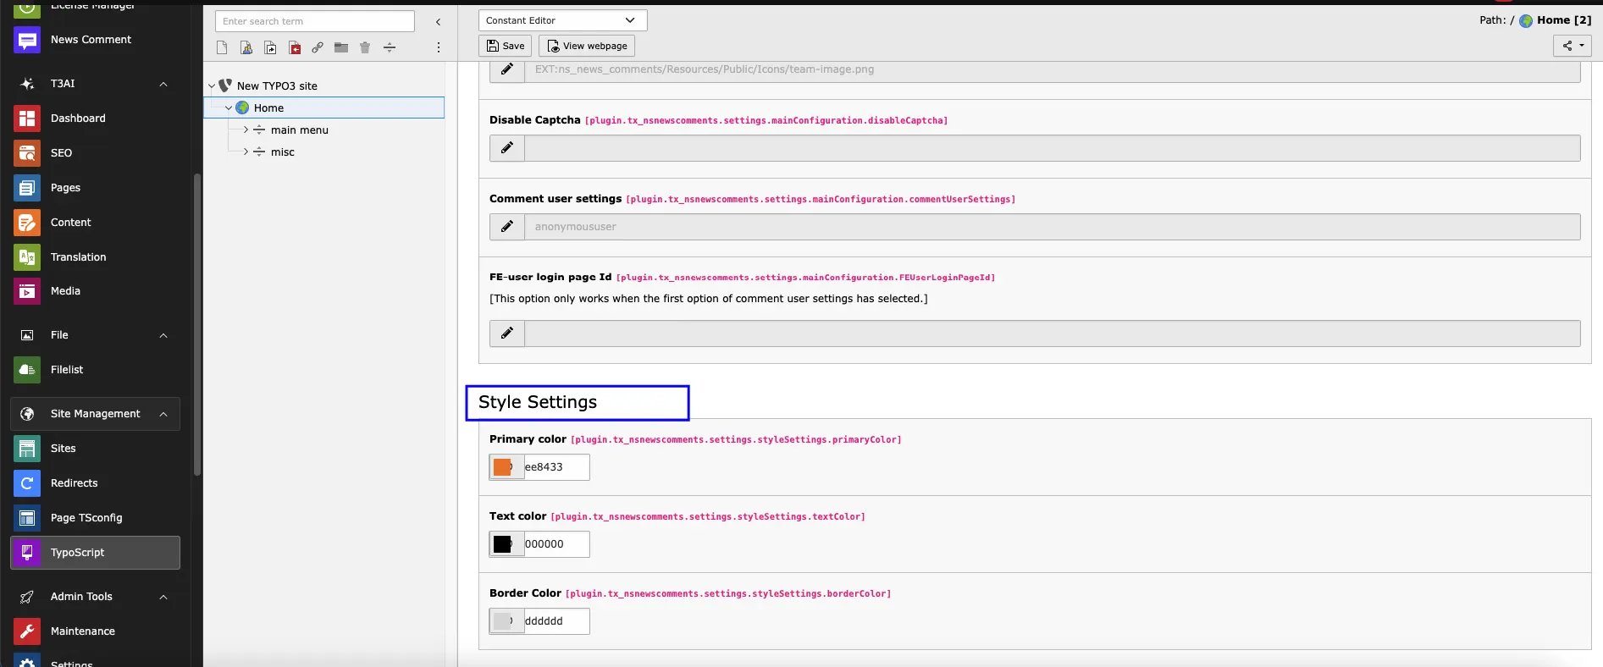This screenshot has height=667, width=1603.
Task: Select the menu separator page icon
Action: [x=390, y=47]
